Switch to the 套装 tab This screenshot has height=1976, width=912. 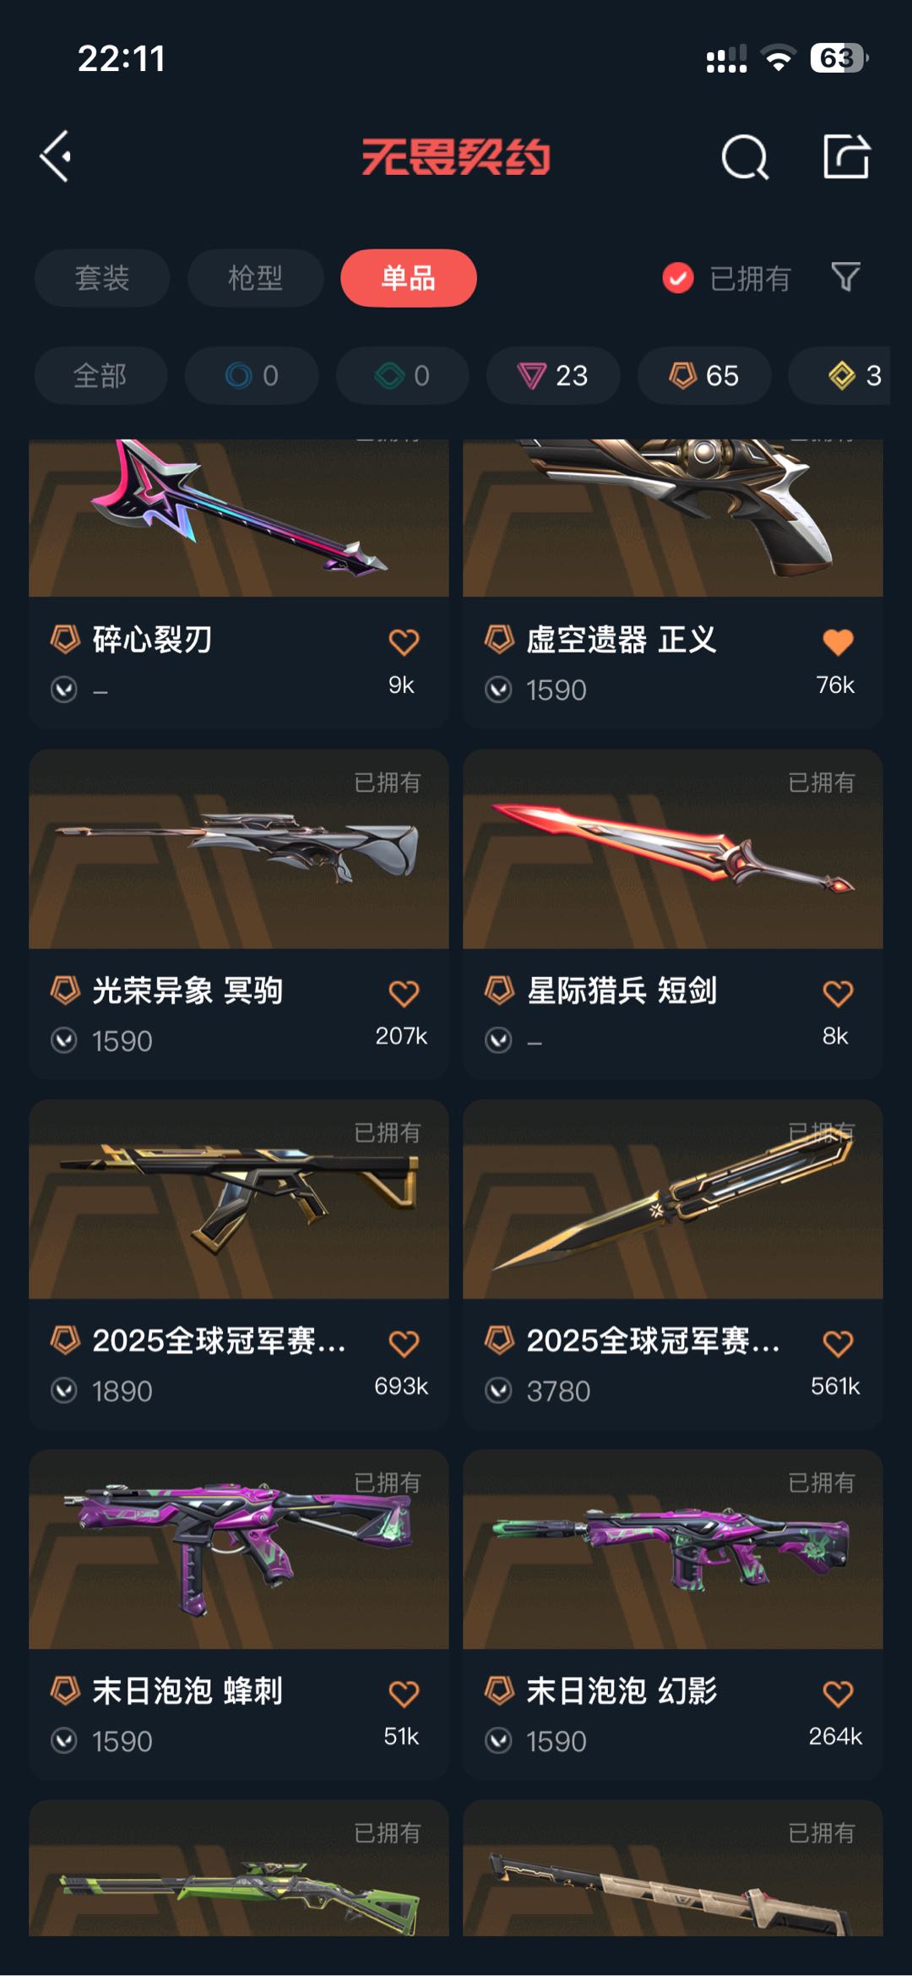click(102, 278)
